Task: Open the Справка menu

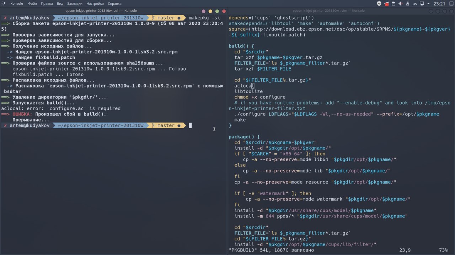Action: [115, 4]
